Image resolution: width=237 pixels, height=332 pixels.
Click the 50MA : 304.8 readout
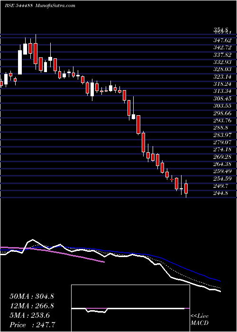(32, 296)
